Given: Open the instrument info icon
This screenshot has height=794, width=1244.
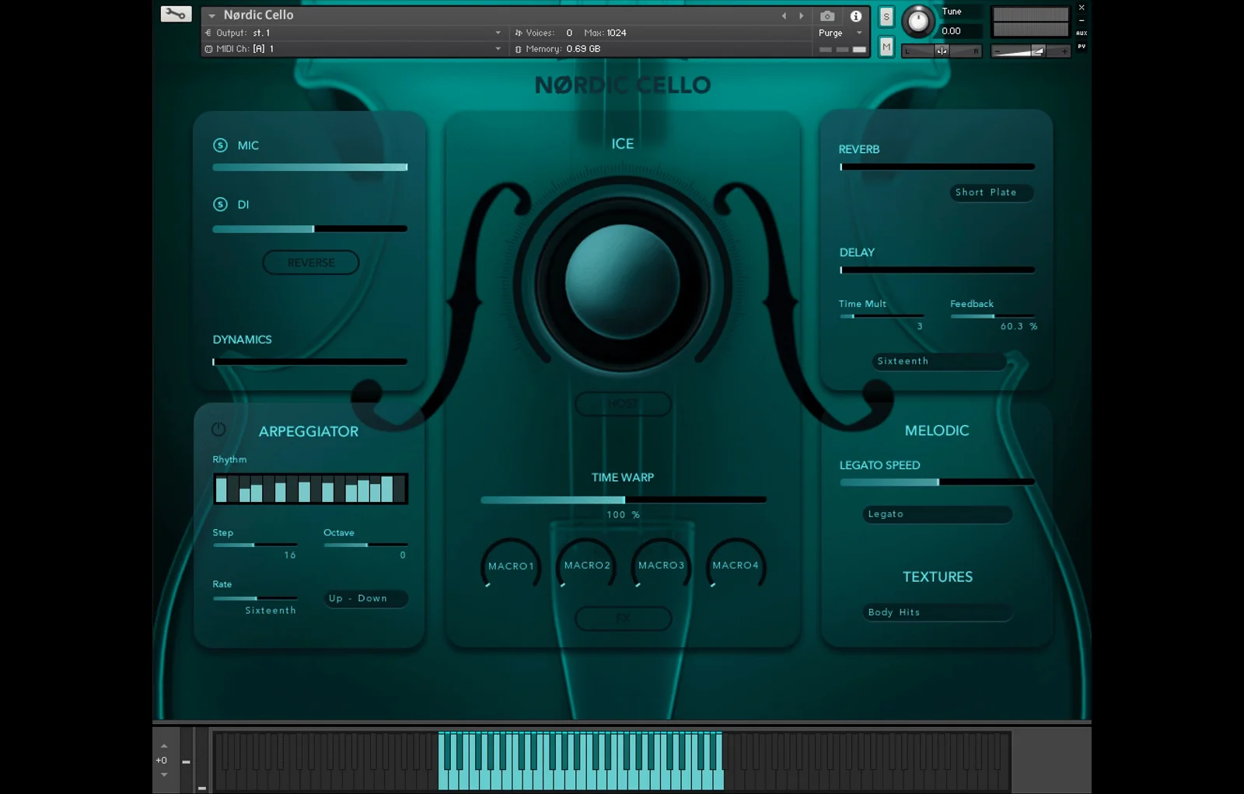Looking at the screenshot, I should pyautogui.click(x=855, y=16).
